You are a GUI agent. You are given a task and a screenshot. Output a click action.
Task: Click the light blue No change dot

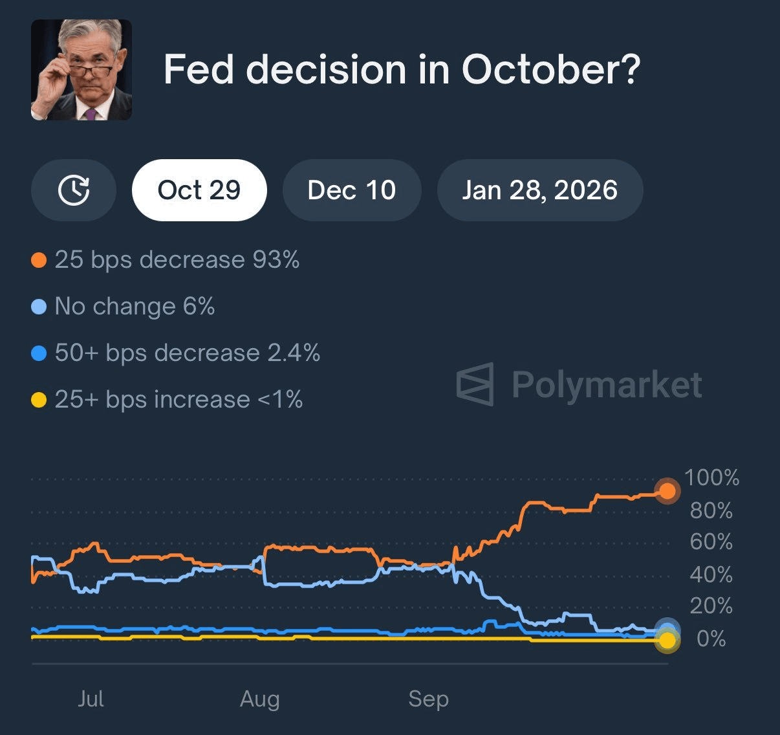[39, 307]
